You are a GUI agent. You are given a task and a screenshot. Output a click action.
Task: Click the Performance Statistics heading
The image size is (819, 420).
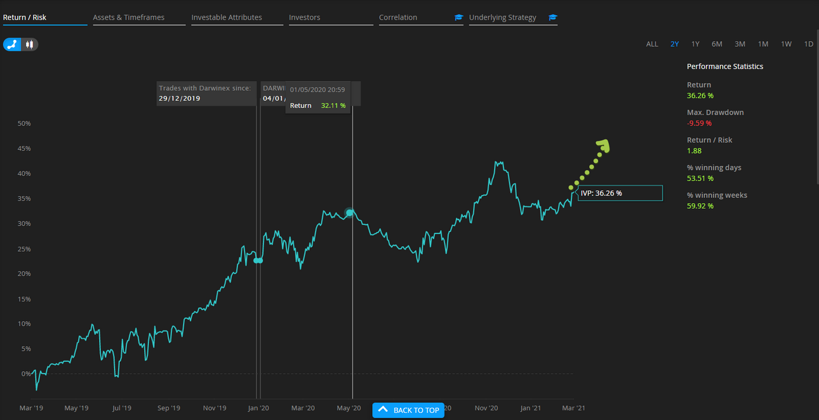coord(725,67)
